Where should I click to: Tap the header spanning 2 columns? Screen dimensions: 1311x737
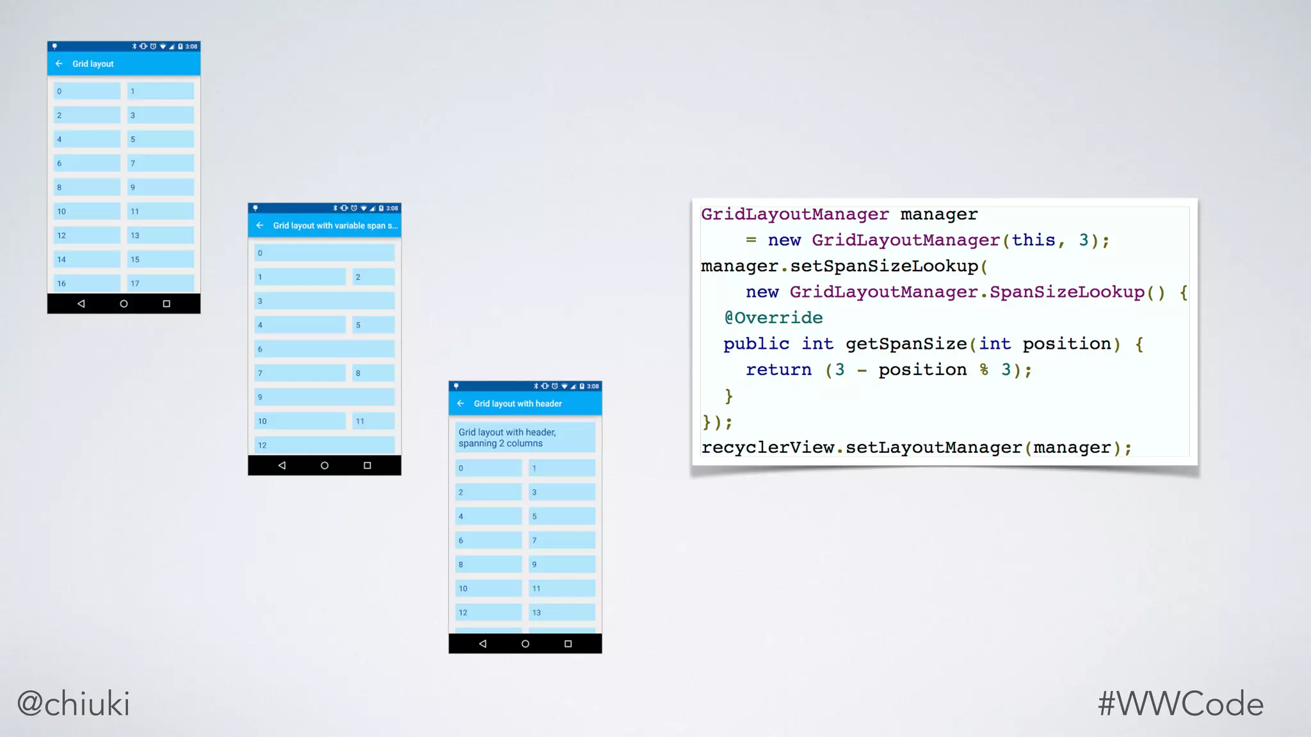pos(525,438)
